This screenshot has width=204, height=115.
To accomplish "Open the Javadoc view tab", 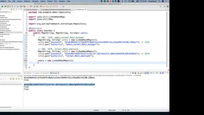I will 36,73.
